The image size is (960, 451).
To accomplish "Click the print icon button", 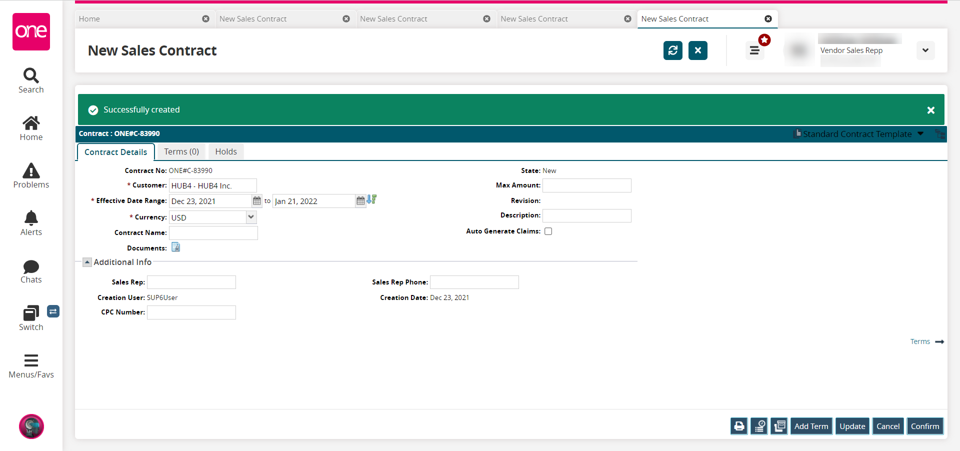I will point(739,426).
